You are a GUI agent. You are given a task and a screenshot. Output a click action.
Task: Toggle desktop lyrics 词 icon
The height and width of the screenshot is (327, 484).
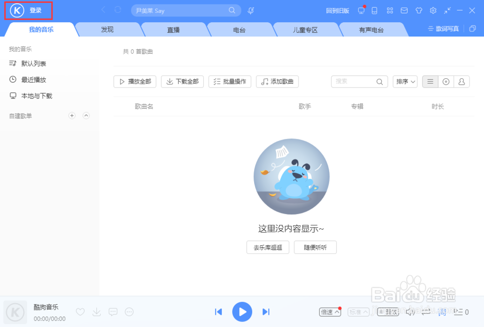point(442,312)
